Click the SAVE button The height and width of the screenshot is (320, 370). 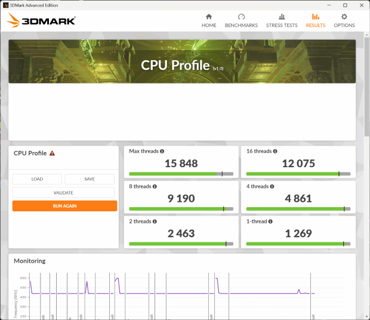[x=90, y=179]
